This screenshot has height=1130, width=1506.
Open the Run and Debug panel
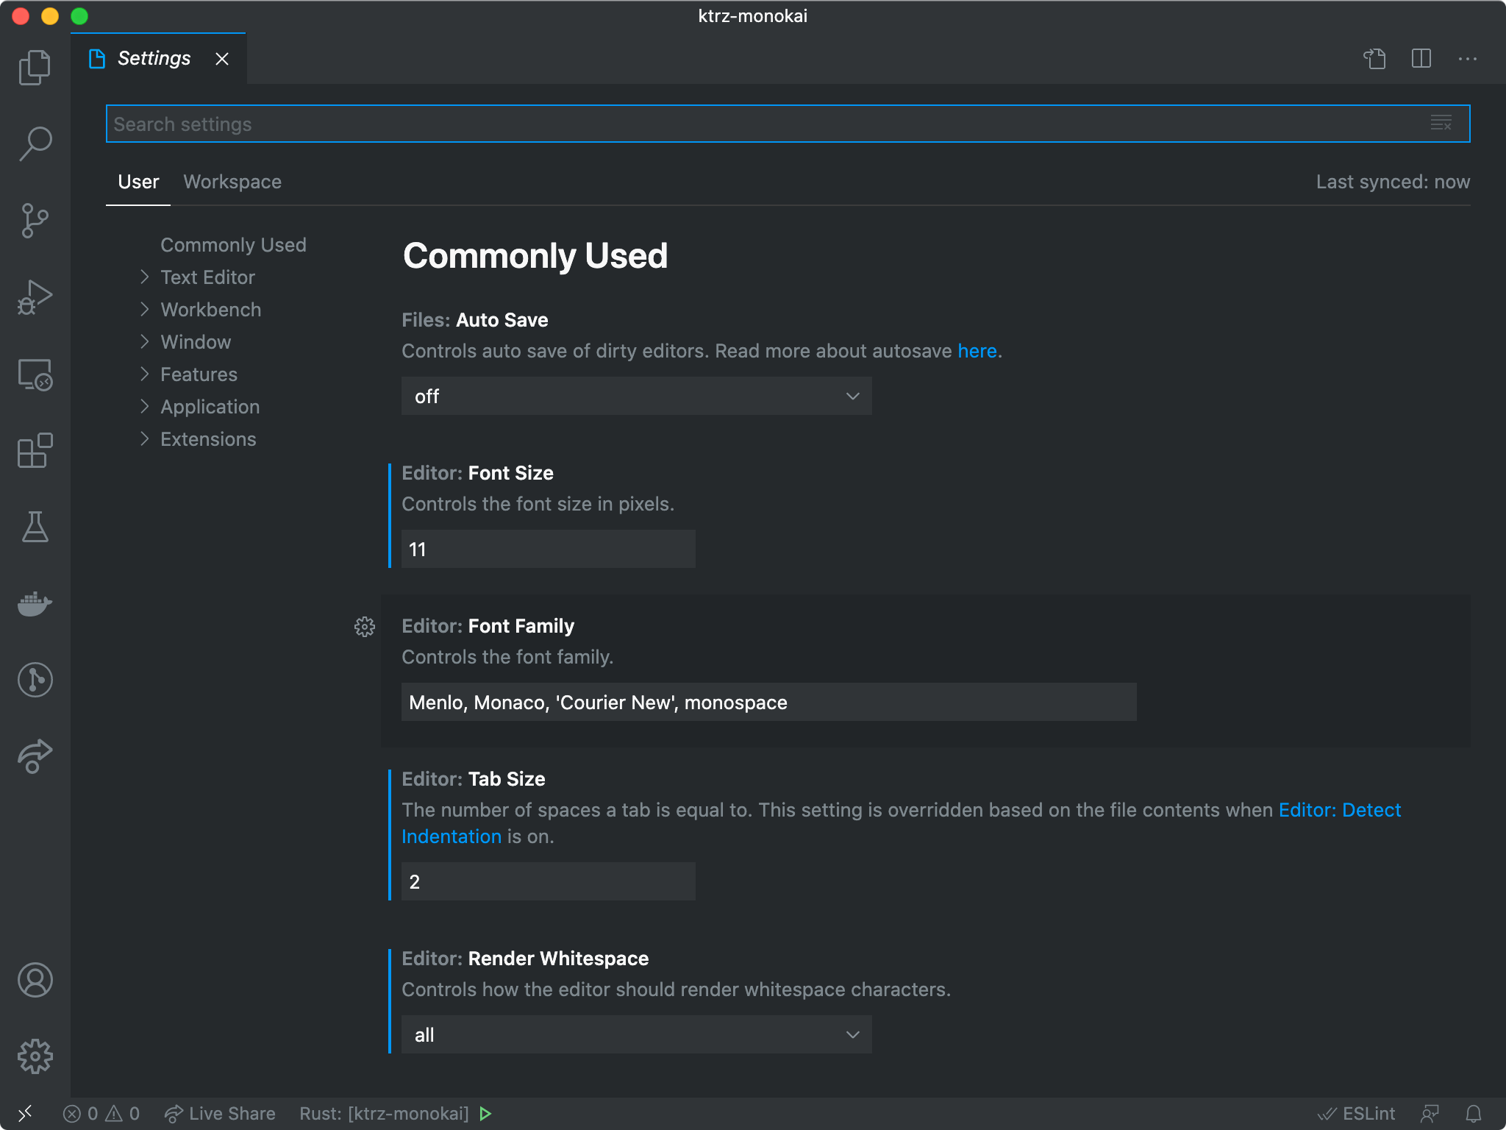pos(35,298)
